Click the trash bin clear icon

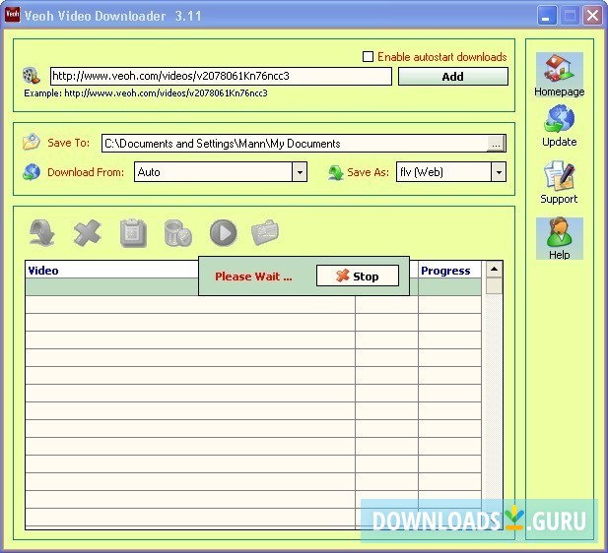coord(178,233)
